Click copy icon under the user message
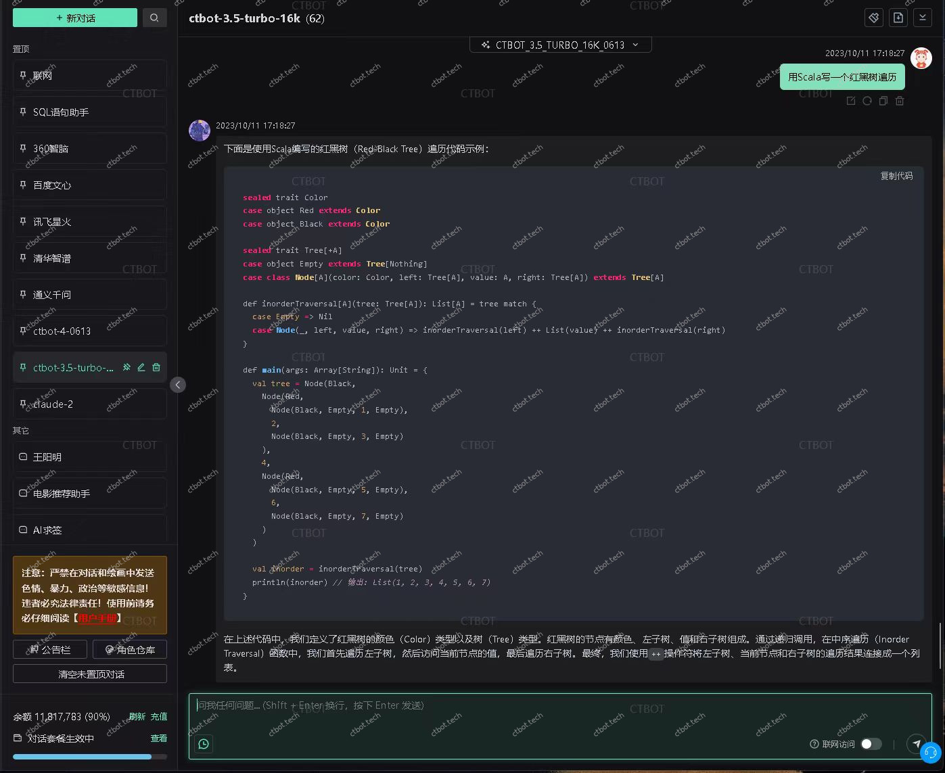The image size is (945, 773). pos(883,101)
